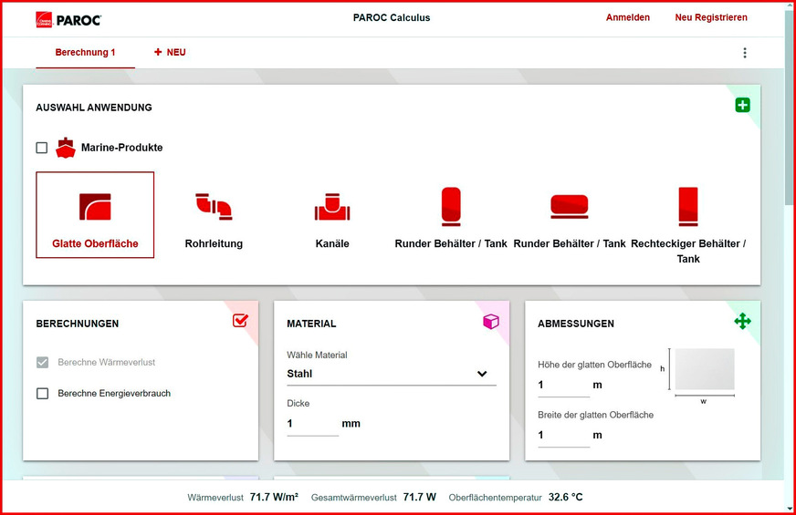
Task: Click the Neu Registrieren link
Action: coord(711,17)
